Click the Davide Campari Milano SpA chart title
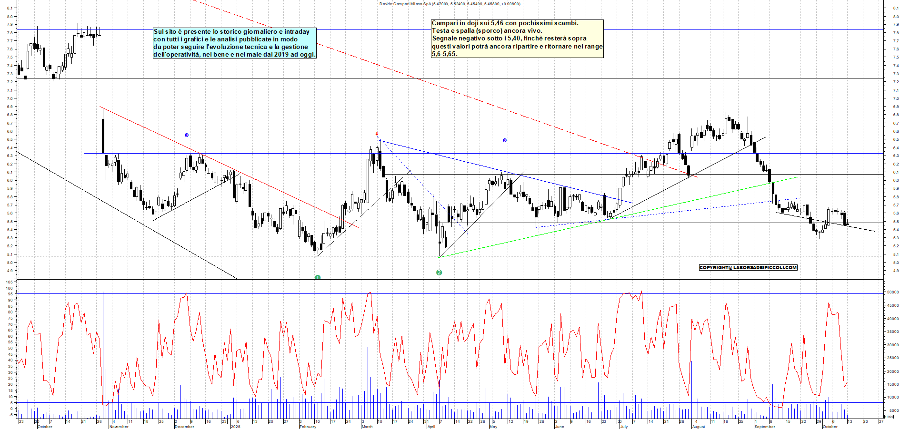 pyautogui.click(x=450, y=4)
